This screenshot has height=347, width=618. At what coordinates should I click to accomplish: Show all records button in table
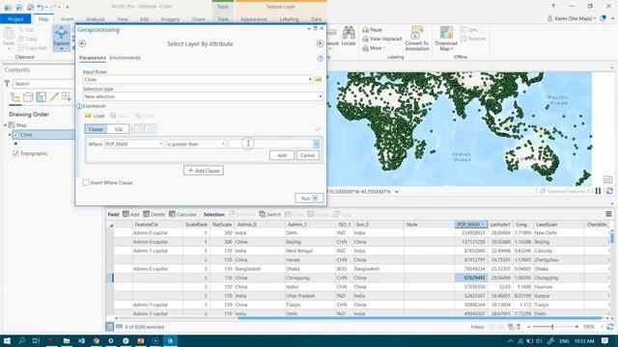(x=109, y=327)
